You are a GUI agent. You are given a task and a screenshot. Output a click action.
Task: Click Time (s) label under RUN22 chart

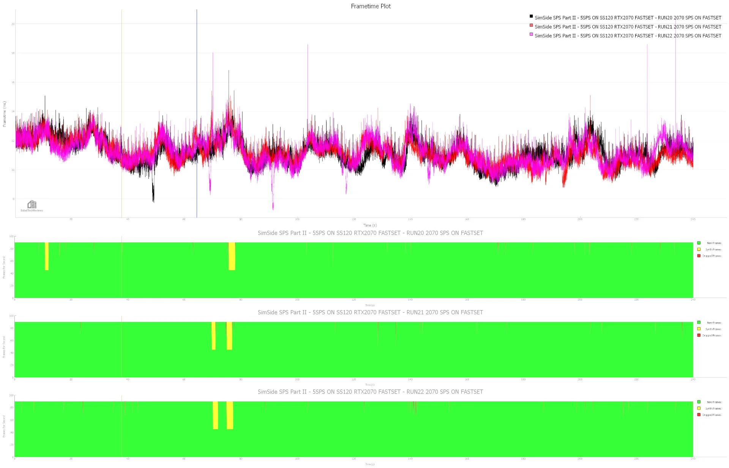(x=370, y=464)
